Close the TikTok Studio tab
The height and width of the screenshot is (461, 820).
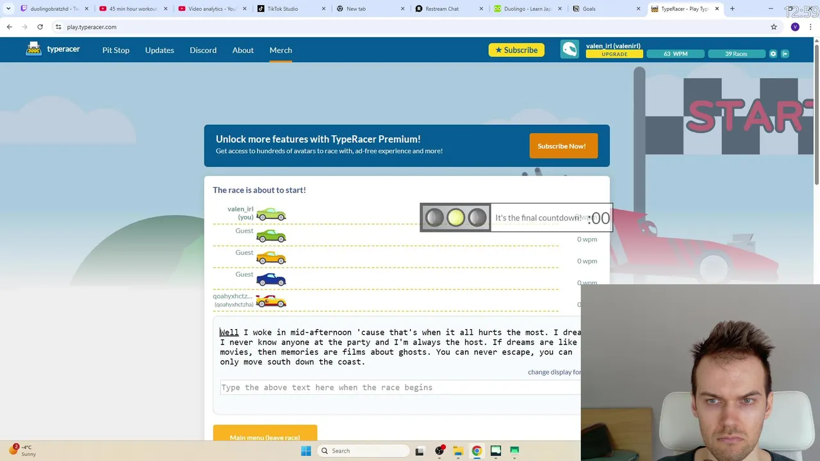[x=324, y=9]
